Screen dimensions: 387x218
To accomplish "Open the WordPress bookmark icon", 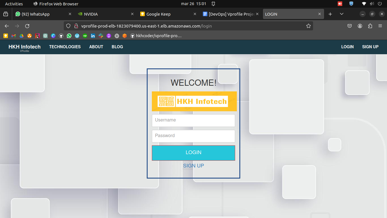I will pos(77,36).
